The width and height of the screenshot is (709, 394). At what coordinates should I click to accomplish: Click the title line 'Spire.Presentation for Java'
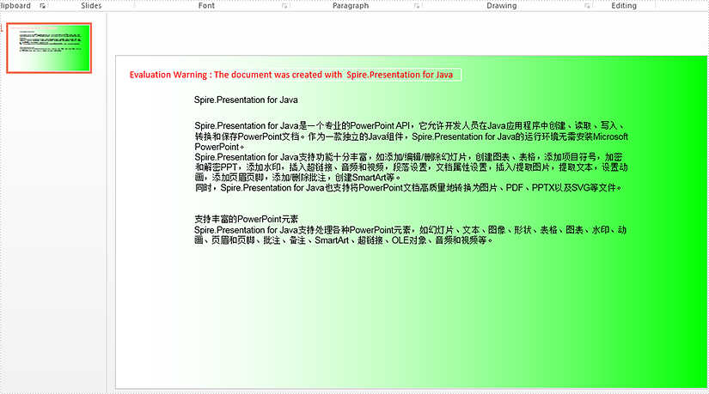(246, 100)
